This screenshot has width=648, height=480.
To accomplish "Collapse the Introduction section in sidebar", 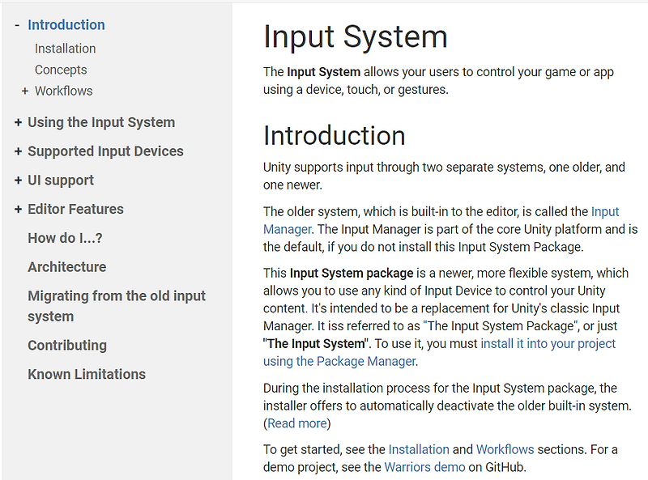I will 17,25.
